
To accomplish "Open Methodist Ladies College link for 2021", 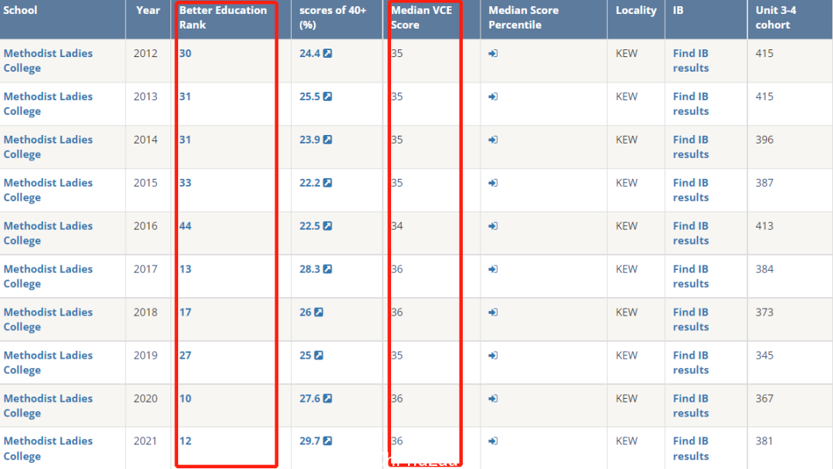I will (48, 448).
